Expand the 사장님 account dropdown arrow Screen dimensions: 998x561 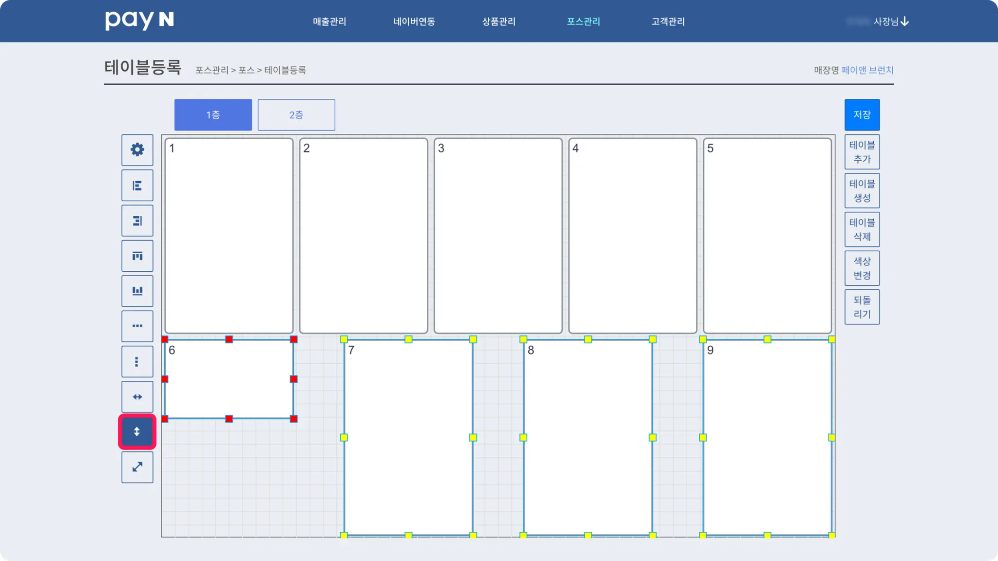(x=905, y=21)
